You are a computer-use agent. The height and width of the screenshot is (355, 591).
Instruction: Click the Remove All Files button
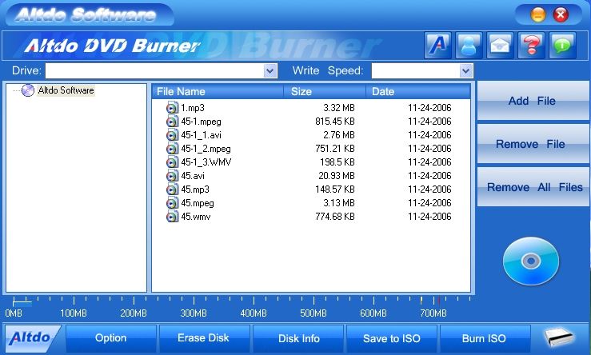[x=534, y=187]
